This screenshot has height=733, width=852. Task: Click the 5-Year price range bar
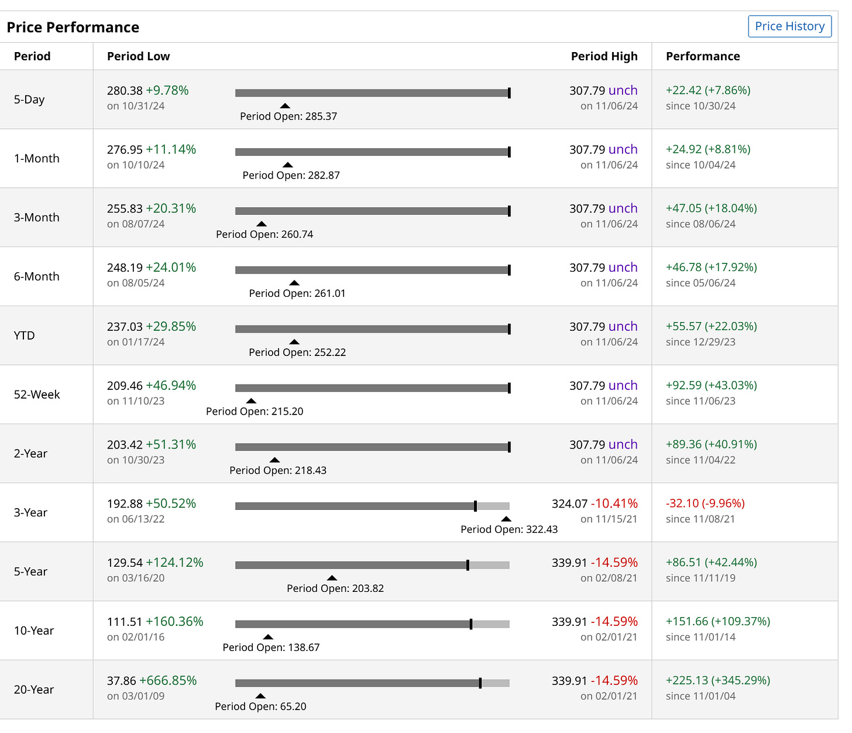372,565
